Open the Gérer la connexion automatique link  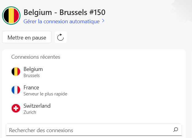click(62, 21)
